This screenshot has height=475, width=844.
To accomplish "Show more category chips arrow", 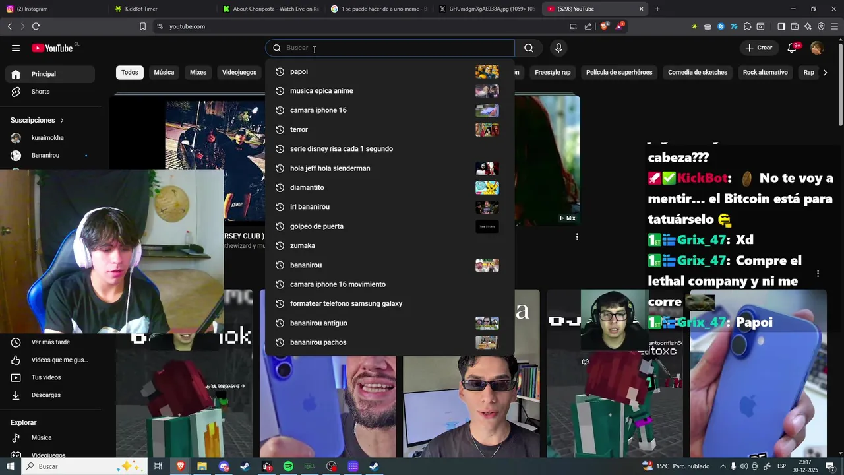I will pos(825,73).
